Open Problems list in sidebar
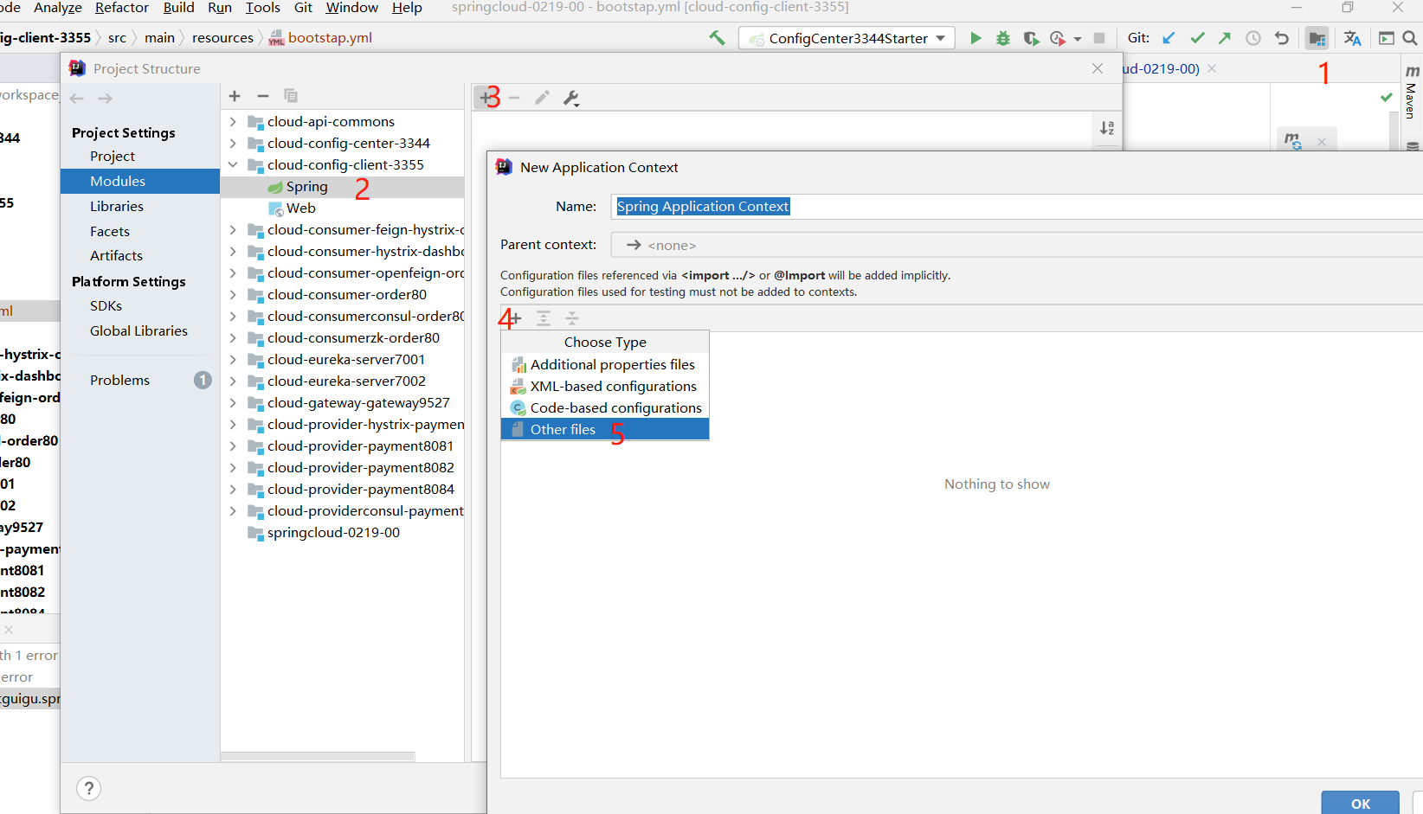Screen dimensions: 1423x814 [119, 381]
